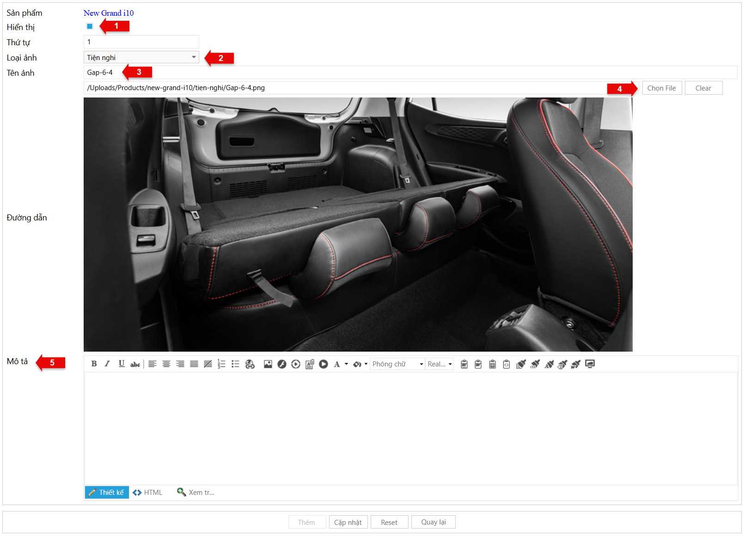This screenshot has height=536, width=745.
Task: Apply italic formatting in the editor
Action: (107, 364)
